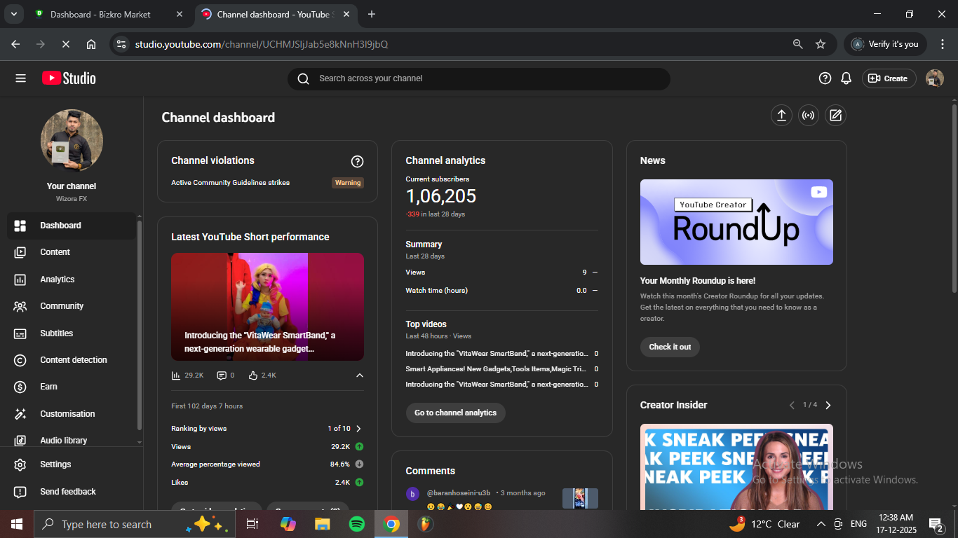Click the Go live broadcast icon
Screen dimensions: 958x538
[x=808, y=116]
